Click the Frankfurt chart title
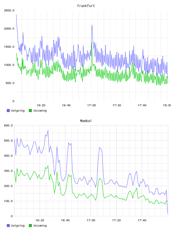172x230 pixels. point(86,6)
